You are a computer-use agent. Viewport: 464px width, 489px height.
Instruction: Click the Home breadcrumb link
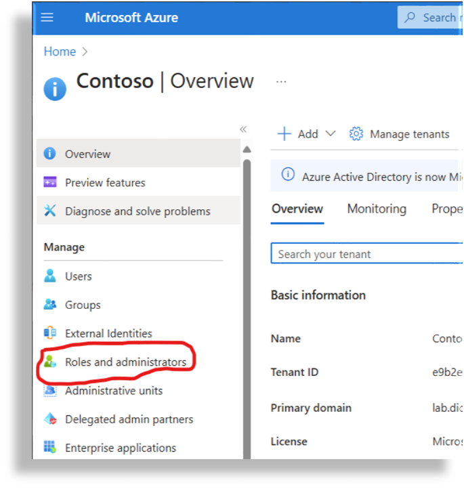pyautogui.click(x=60, y=51)
